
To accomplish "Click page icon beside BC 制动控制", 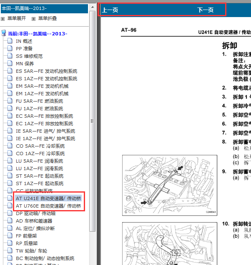I will coord(10,258).
